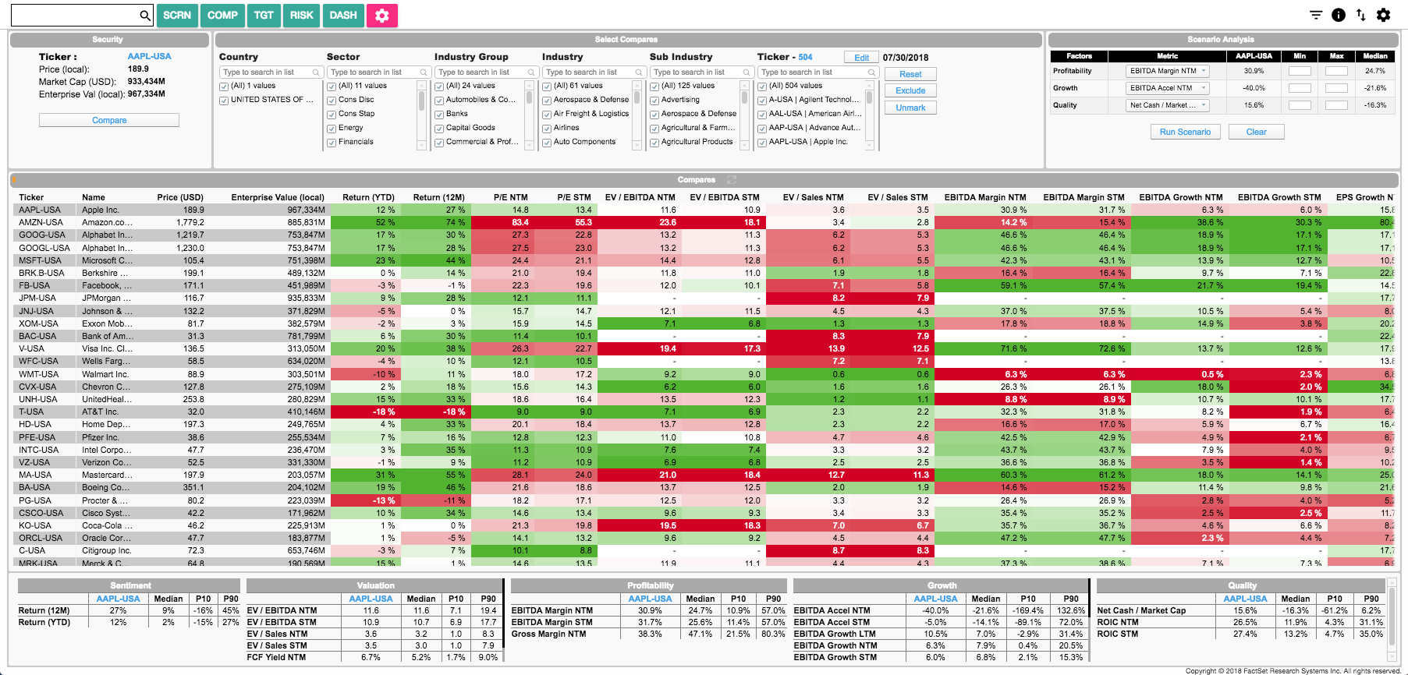The image size is (1408, 675).
Task: Open the black gear settings icon
Action: coord(1384,15)
